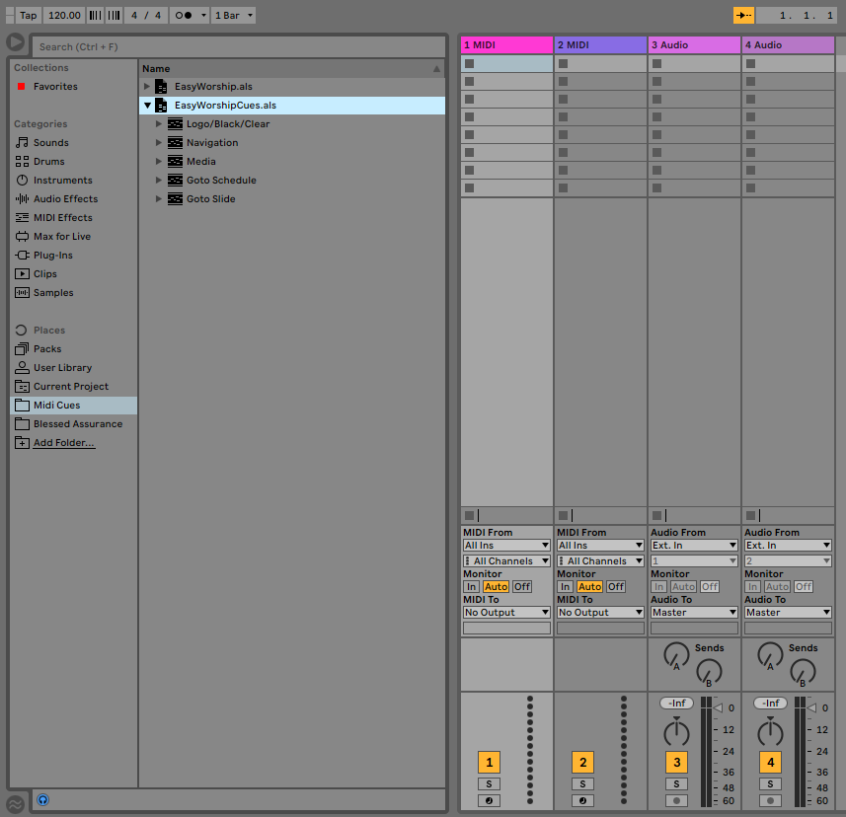The height and width of the screenshot is (817, 846).
Task: Open MIDI From All Ins dropdown on track 1
Action: pos(506,546)
